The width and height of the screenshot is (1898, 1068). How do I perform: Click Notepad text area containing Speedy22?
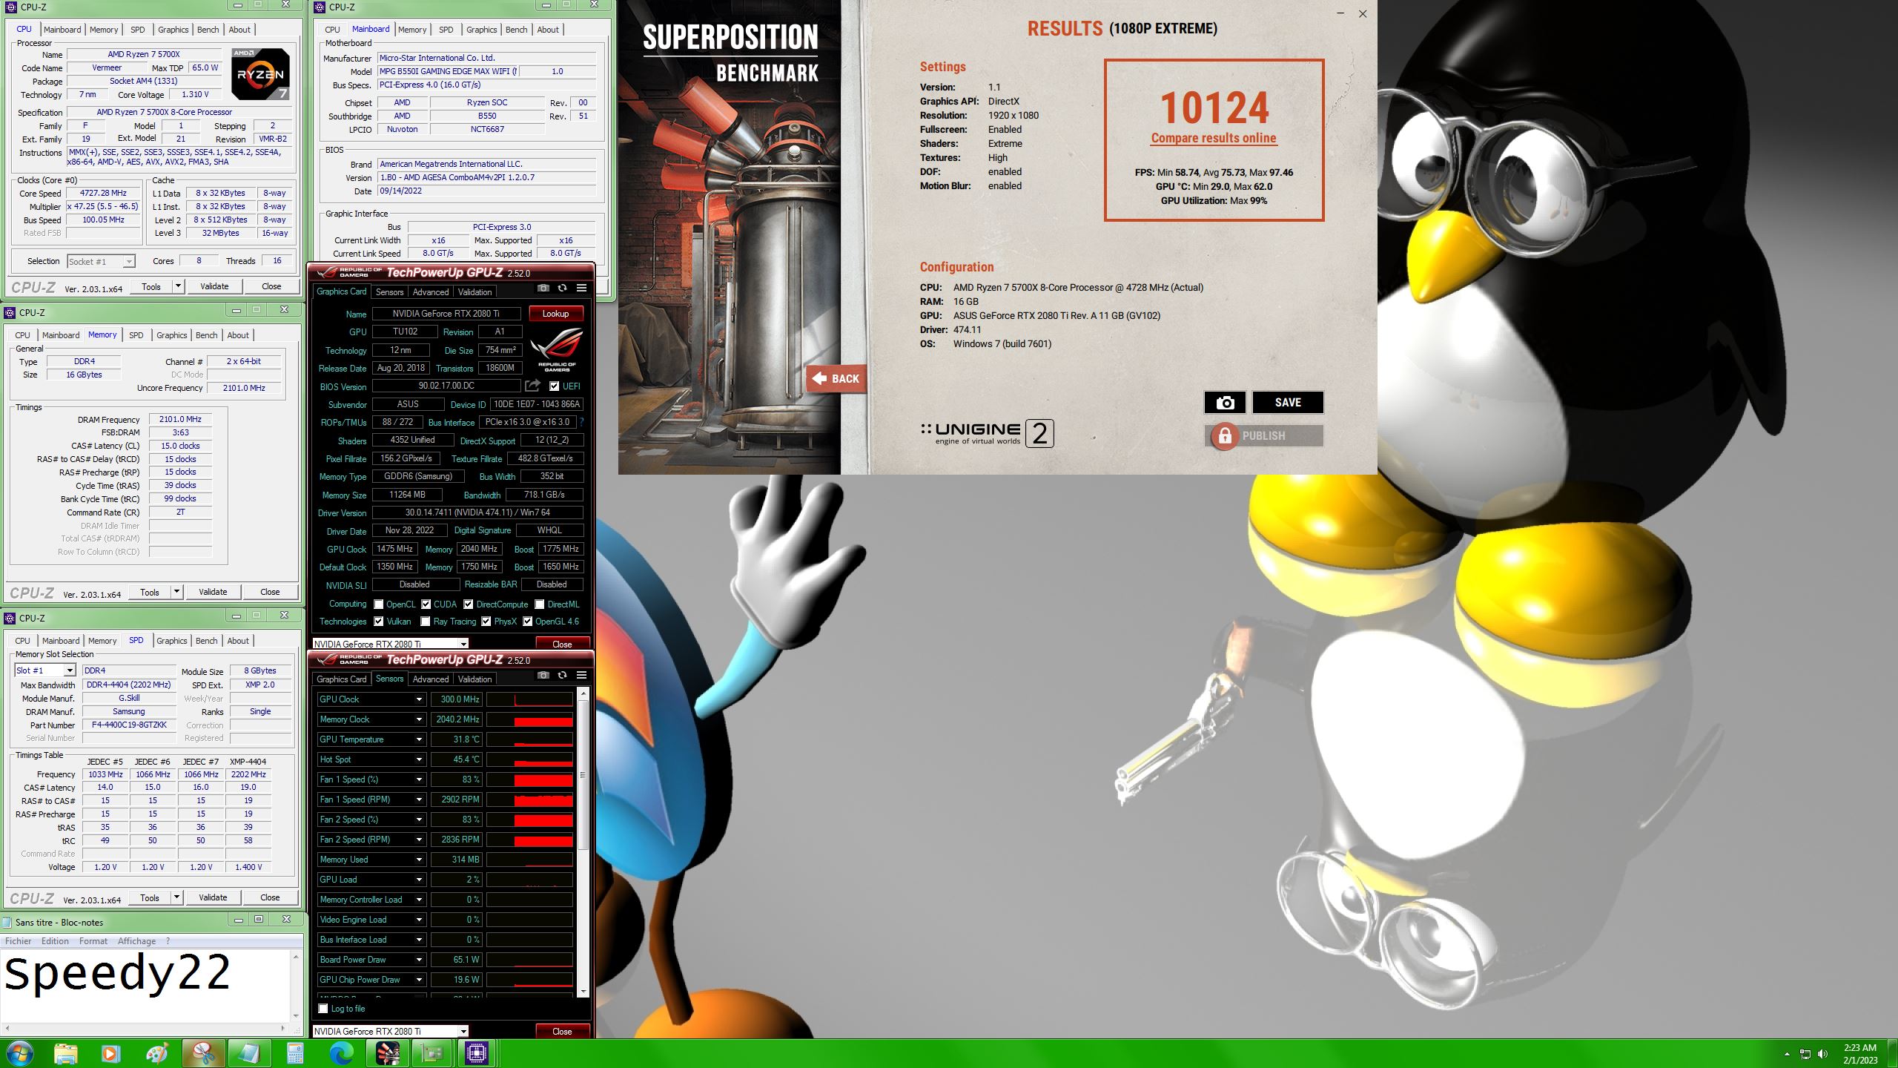coord(145,985)
